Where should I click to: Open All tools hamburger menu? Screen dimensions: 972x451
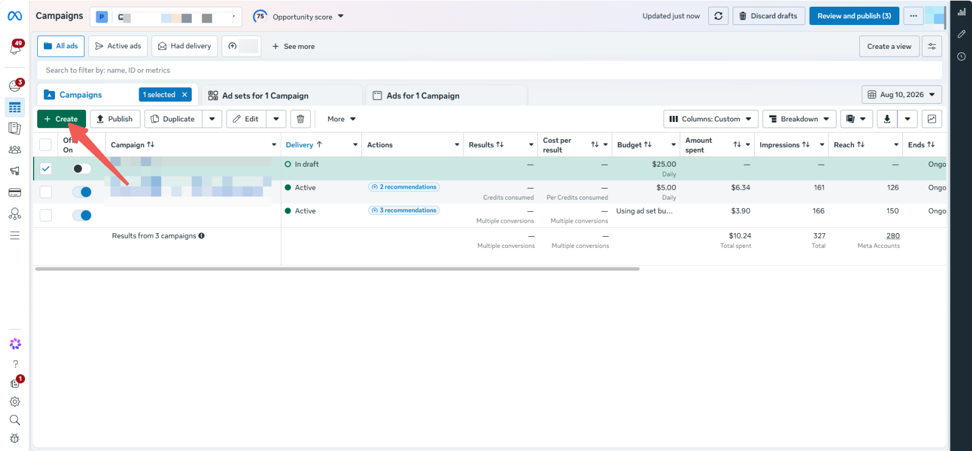(15, 236)
